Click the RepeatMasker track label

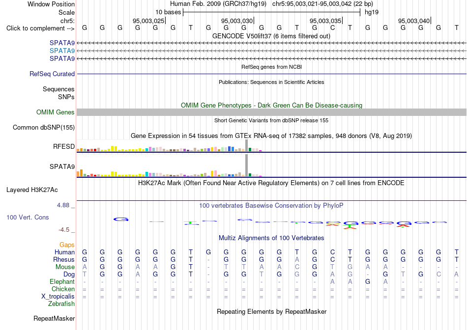point(54,318)
